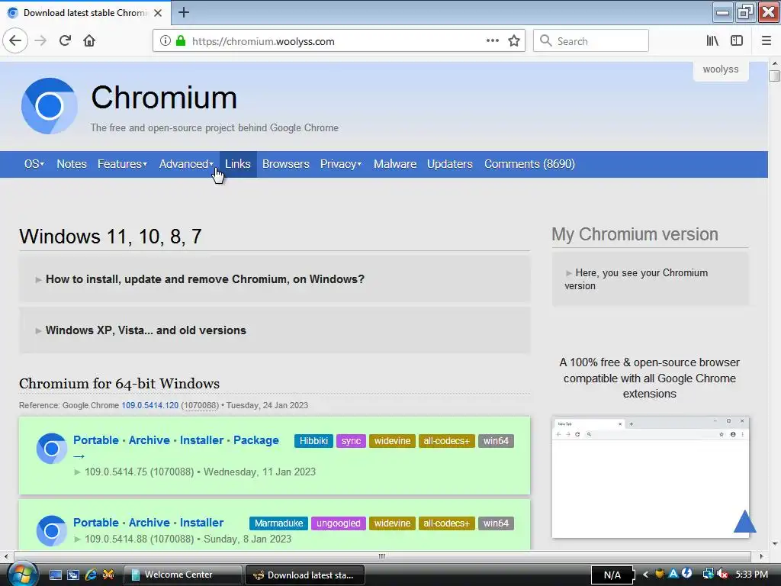Click the URL address bar field

(x=339, y=41)
